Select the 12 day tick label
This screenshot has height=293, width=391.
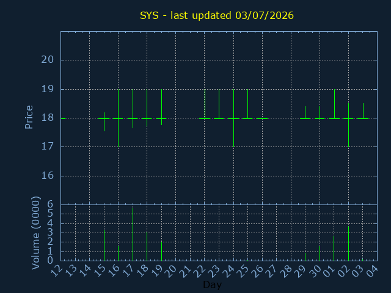(x=57, y=271)
